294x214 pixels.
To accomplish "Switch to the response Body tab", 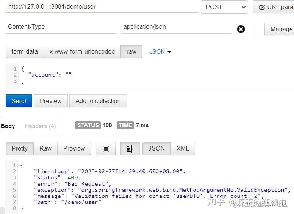I will coord(8,126).
